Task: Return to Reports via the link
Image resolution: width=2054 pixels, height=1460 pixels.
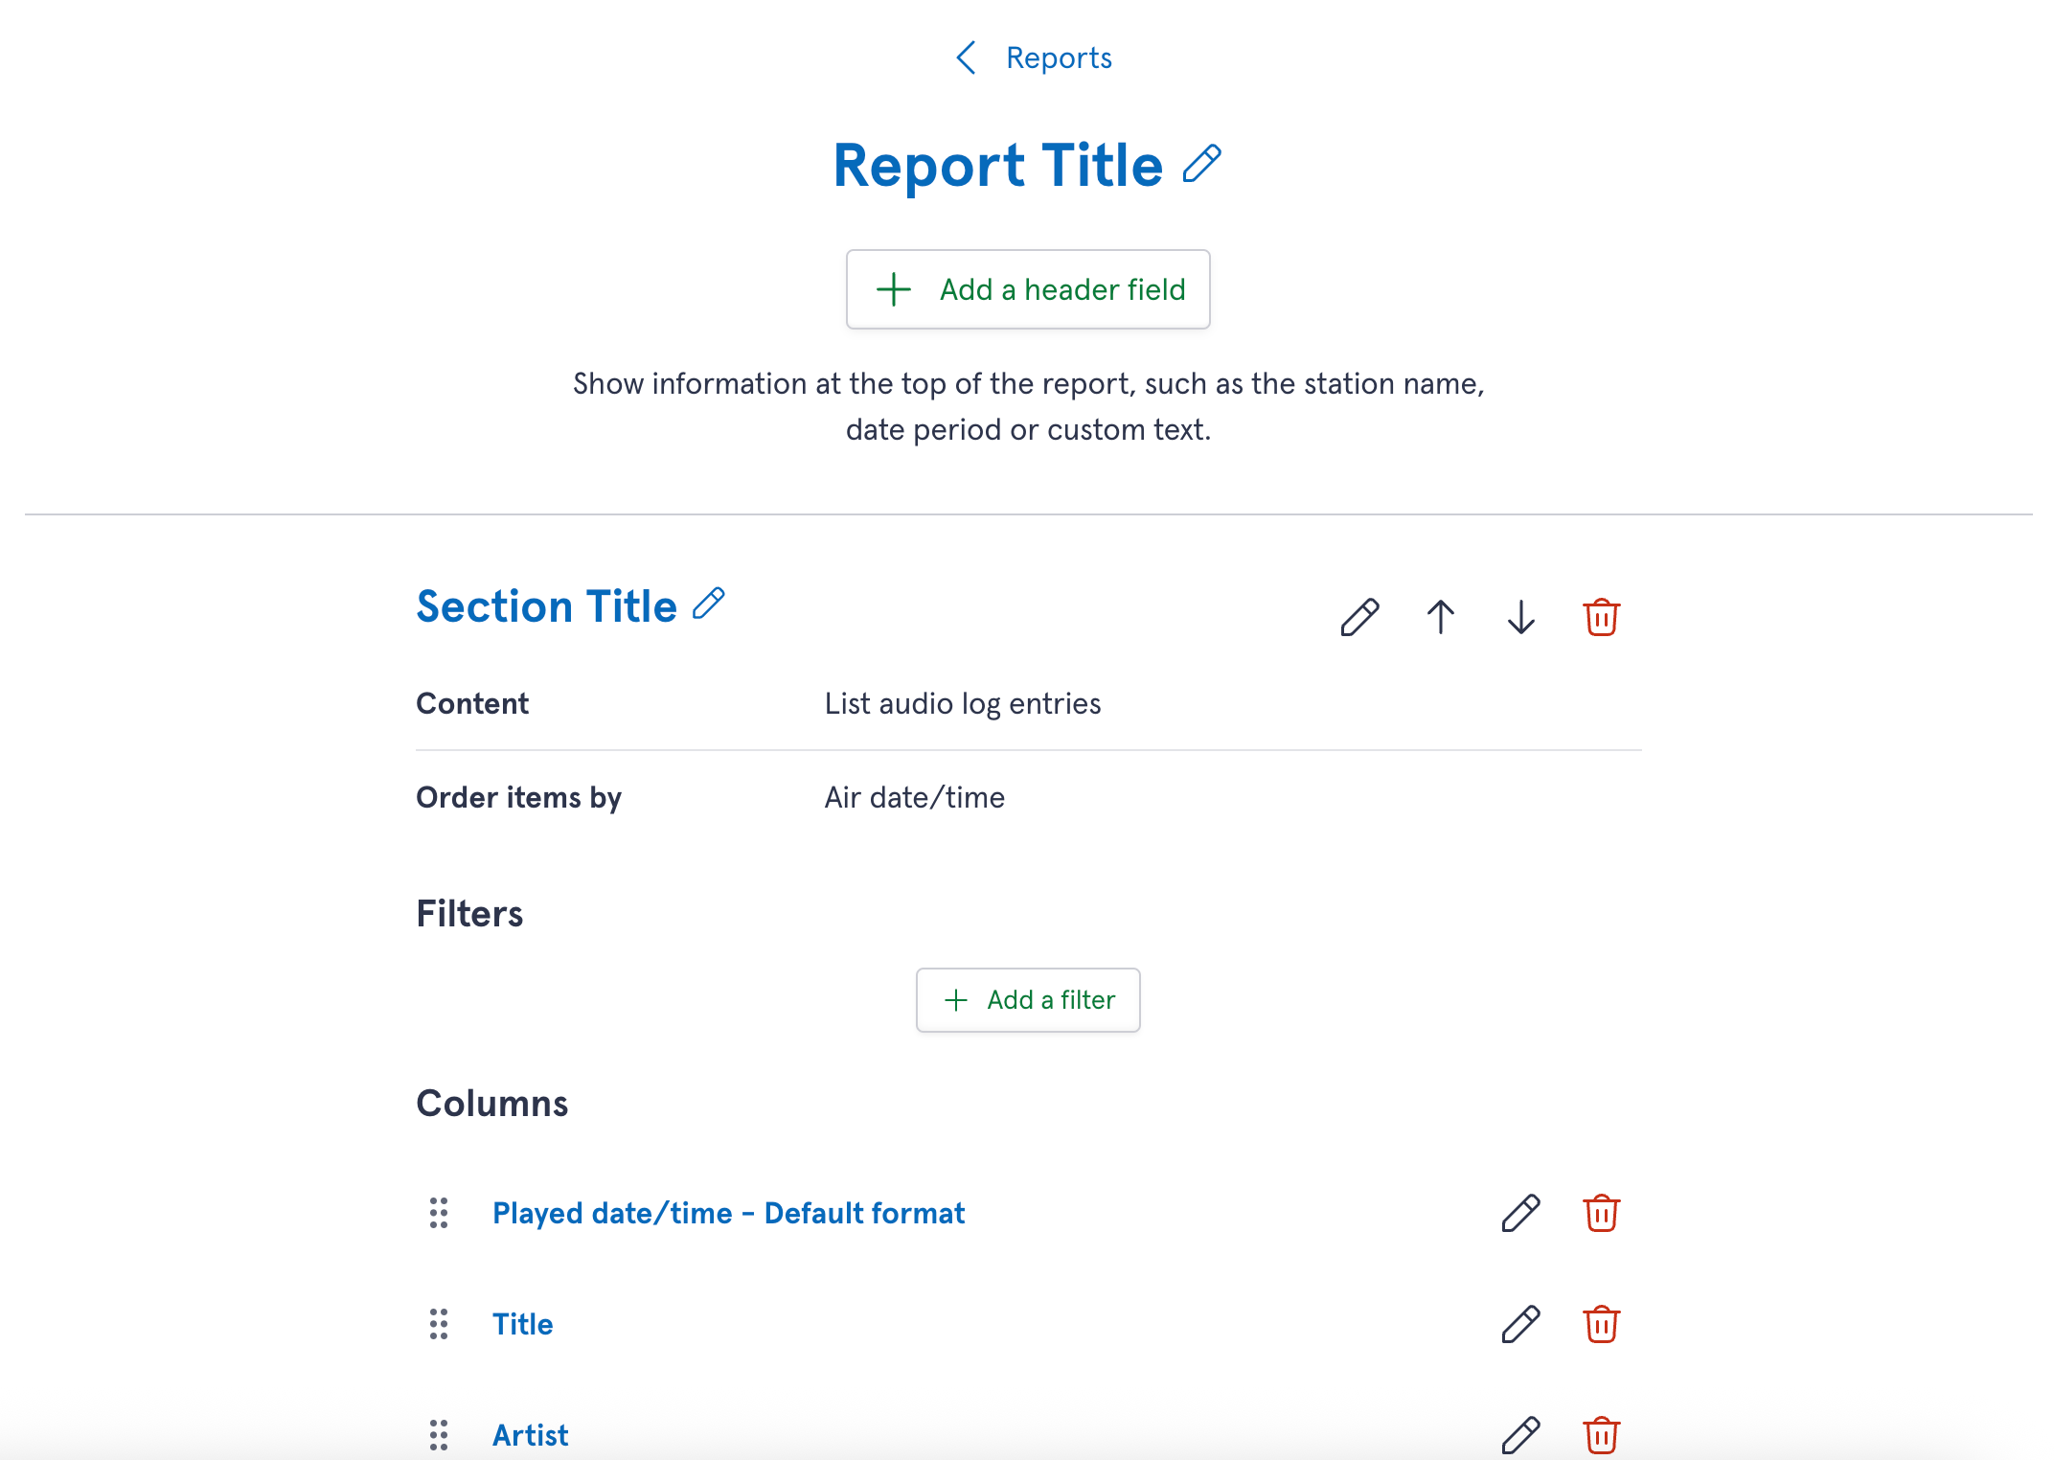Action: (1059, 57)
